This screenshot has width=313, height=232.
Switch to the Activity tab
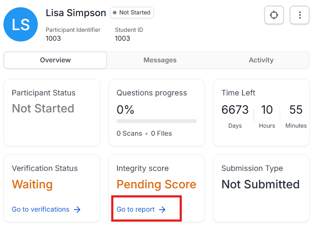261,60
